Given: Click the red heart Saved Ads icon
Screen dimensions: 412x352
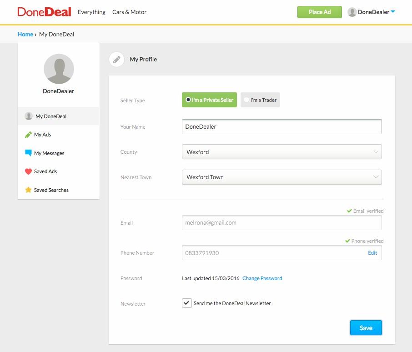Looking at the screenshot, I should click(28, 171).
